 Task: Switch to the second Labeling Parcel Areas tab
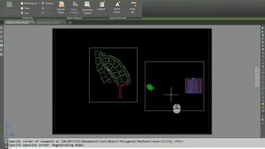pos(49,23)
